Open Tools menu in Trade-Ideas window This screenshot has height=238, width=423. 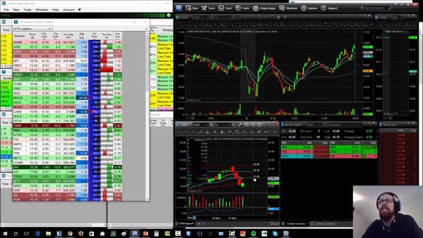(x=27, y=9)
